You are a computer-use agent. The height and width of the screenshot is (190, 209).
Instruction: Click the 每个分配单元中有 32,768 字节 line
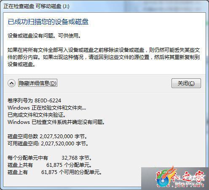(x=50, y=158)
